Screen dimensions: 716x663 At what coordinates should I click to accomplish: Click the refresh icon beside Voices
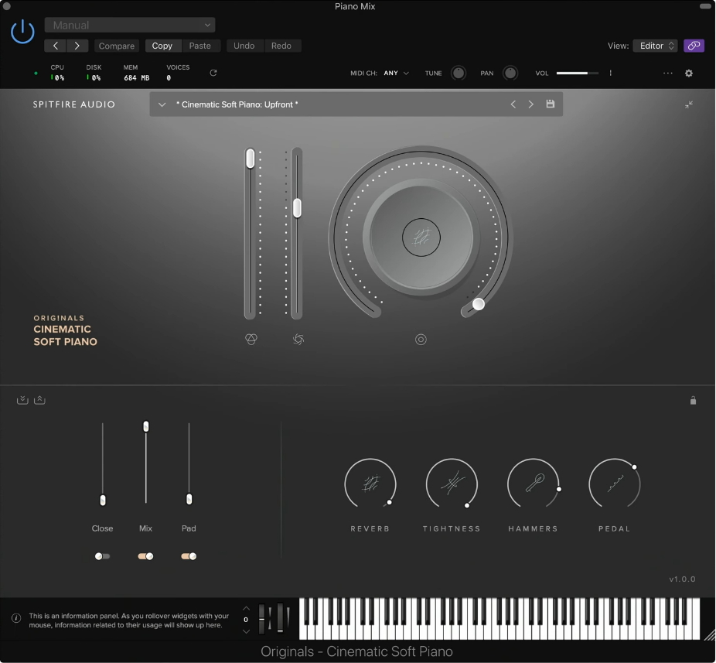[213, 73]
